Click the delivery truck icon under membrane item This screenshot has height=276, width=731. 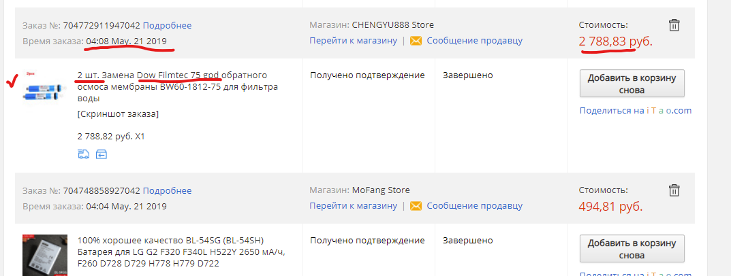point(84,154)
